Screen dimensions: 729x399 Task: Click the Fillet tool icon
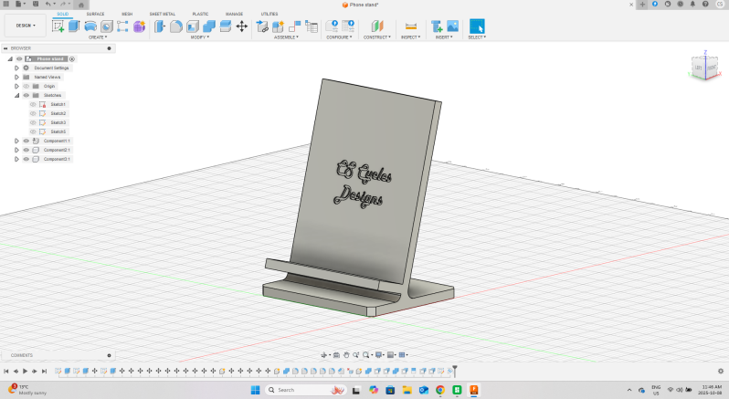pos(176,26)
